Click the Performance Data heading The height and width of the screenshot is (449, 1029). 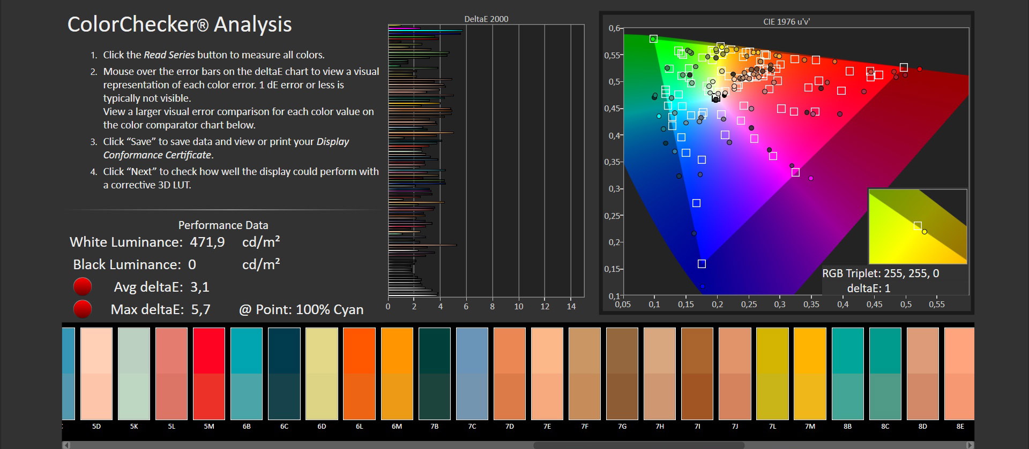pyautogui.click(x=223, y=225)
